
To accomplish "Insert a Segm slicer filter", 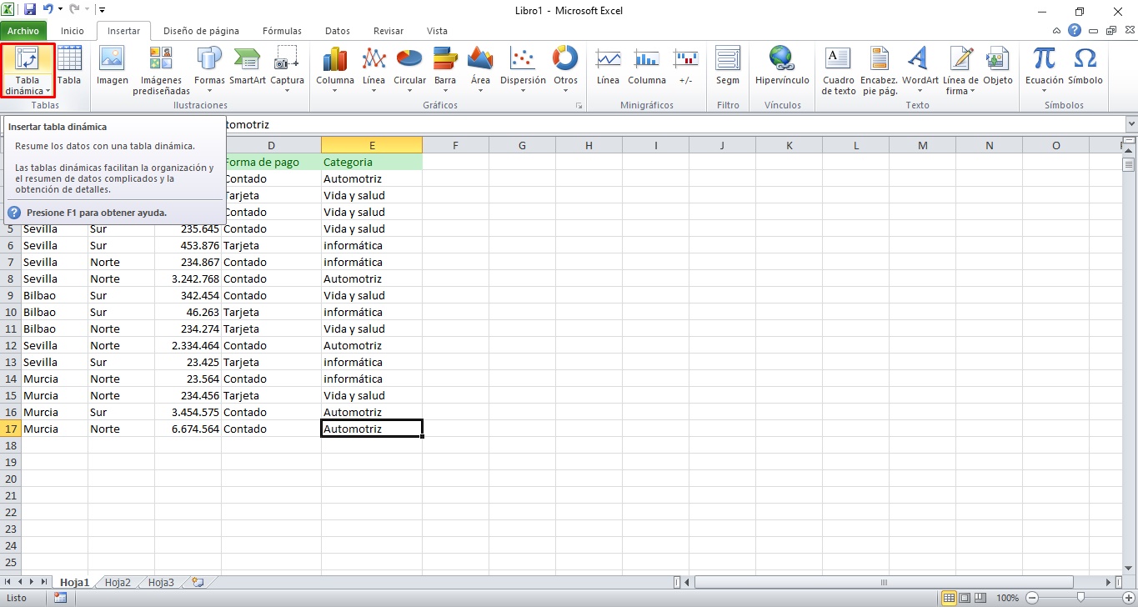I will coord(728,67).
